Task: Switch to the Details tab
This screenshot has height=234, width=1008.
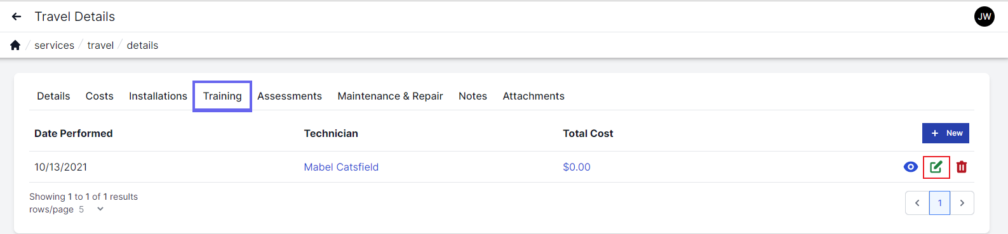Action: 53,96
